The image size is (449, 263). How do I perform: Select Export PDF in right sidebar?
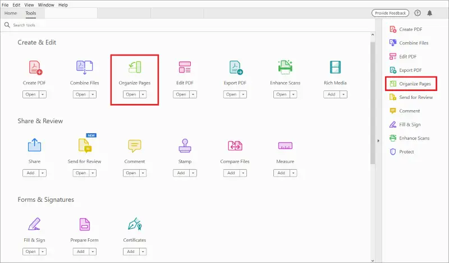(x=406, y=70)
